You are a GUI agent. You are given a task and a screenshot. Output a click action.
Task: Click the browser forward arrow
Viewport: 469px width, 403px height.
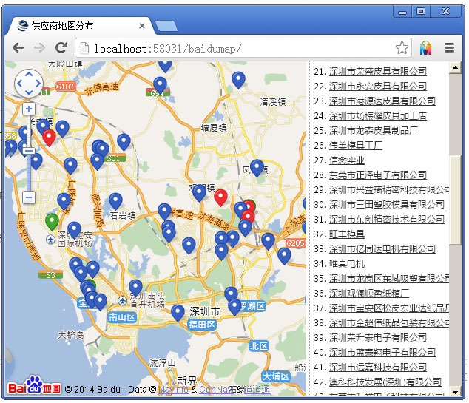point(39,48)
